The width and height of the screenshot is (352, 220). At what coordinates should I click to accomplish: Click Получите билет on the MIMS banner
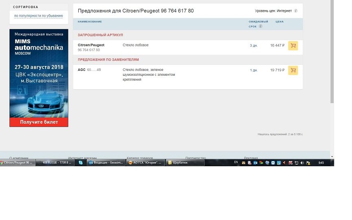click(39, 122)
